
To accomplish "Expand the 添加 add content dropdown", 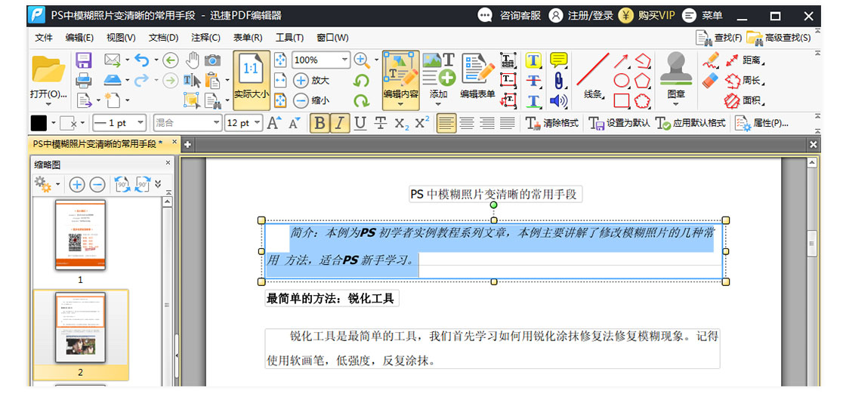I will coord(437,103).
